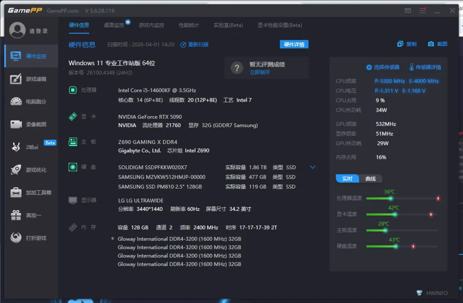This screenshot has width=463, height=303.
Task: Open the 2哈ai husky icon
Action: pos(16,147)
